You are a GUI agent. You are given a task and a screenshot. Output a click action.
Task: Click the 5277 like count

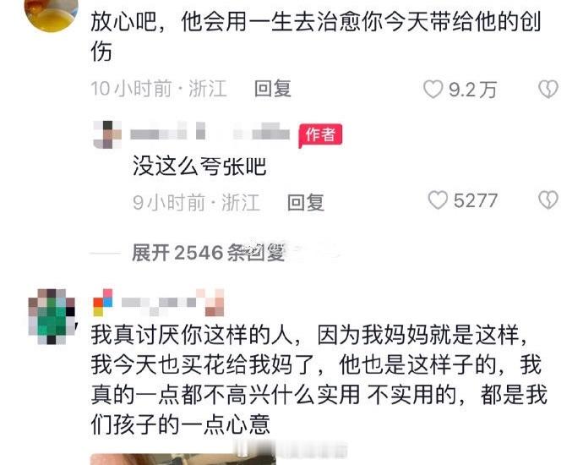tap(476, 200)
